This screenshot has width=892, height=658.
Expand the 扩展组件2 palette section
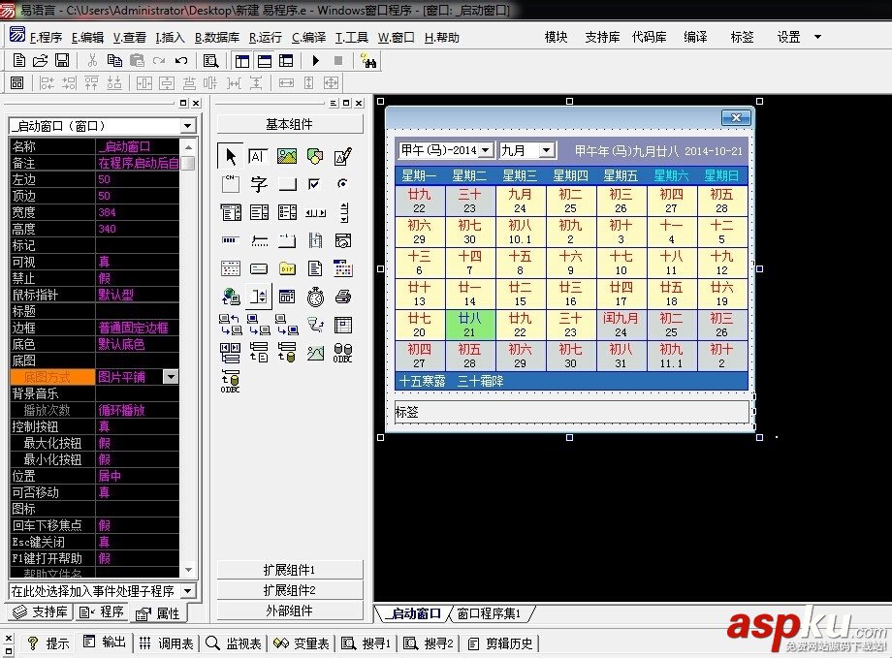(290, 590)
